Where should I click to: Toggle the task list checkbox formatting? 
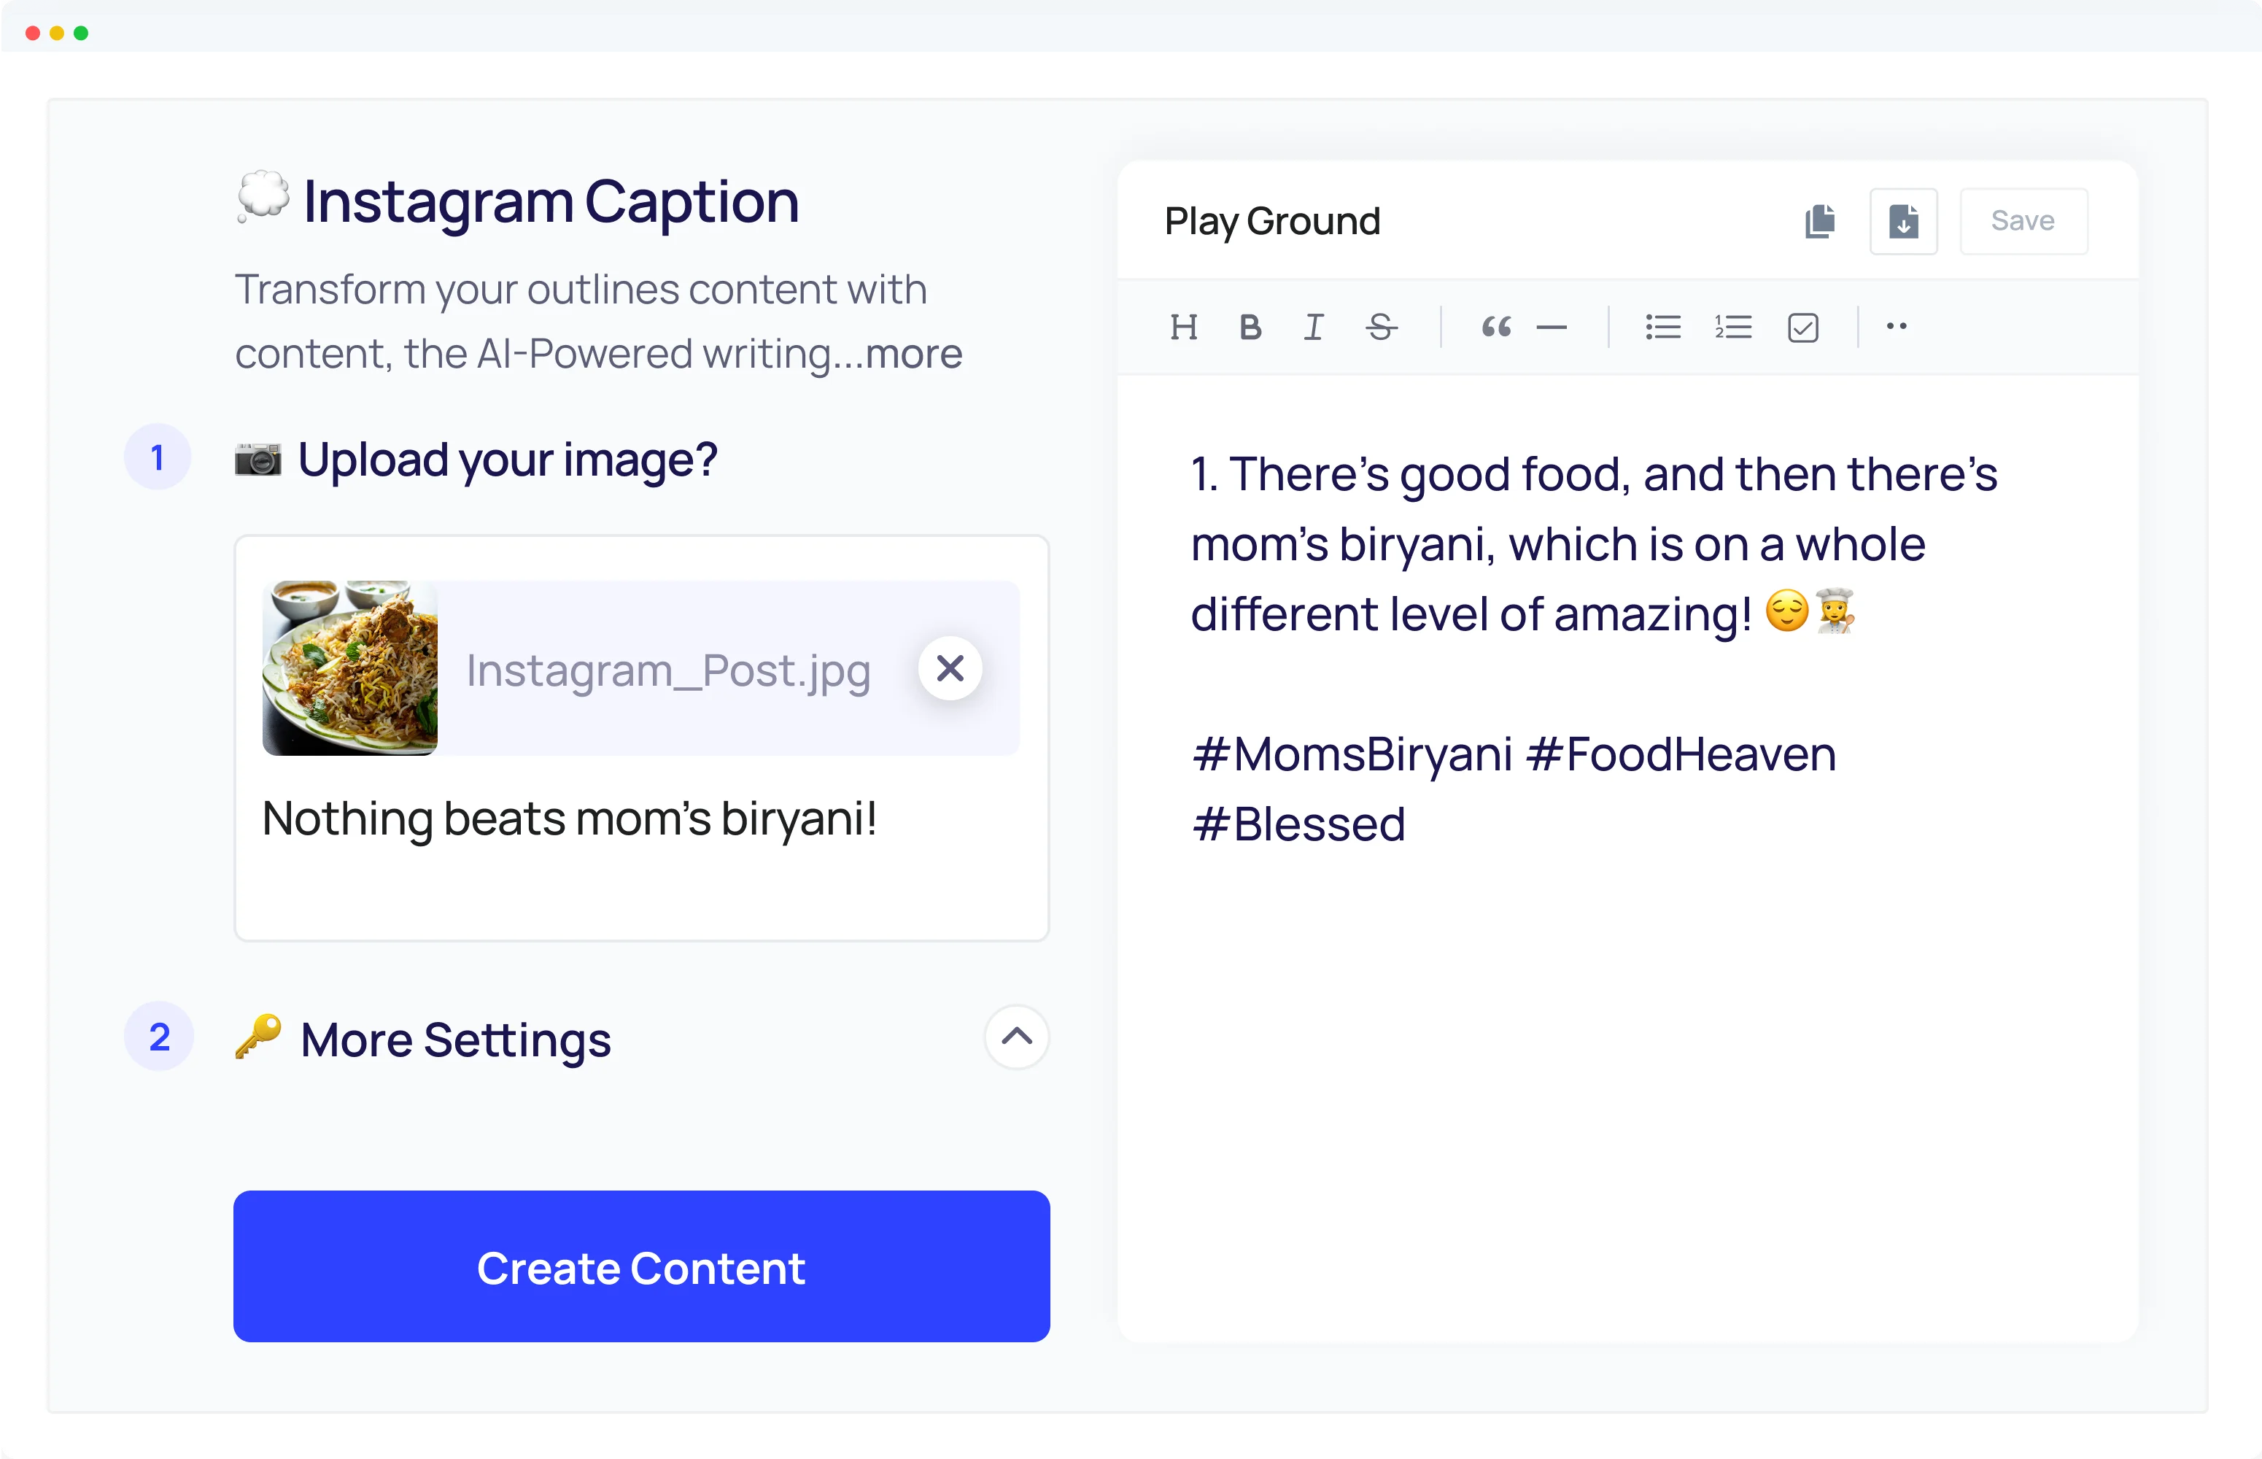coord(1802,327)
